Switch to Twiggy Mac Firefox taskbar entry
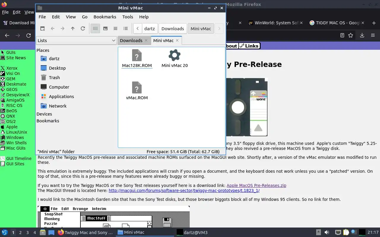The image size is (380, 237). click(x=85, y=233)
